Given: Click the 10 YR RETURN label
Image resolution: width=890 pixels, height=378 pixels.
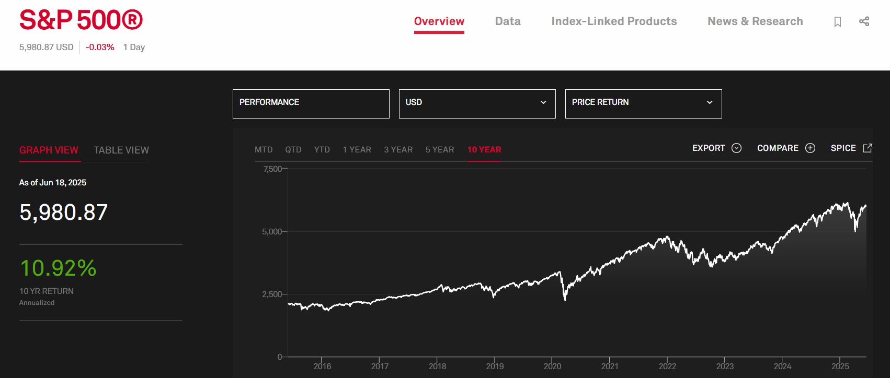Looking at the screenshot, I should click(x=47, y=291).
